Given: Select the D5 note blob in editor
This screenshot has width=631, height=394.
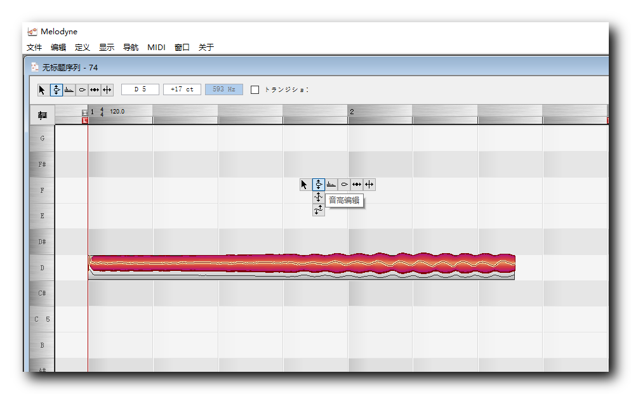Looking at the screenshot, I should [302, 264].
